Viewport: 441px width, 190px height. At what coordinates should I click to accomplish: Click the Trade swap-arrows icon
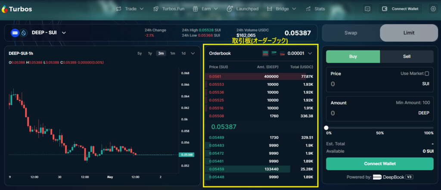[x=119, y=9]
